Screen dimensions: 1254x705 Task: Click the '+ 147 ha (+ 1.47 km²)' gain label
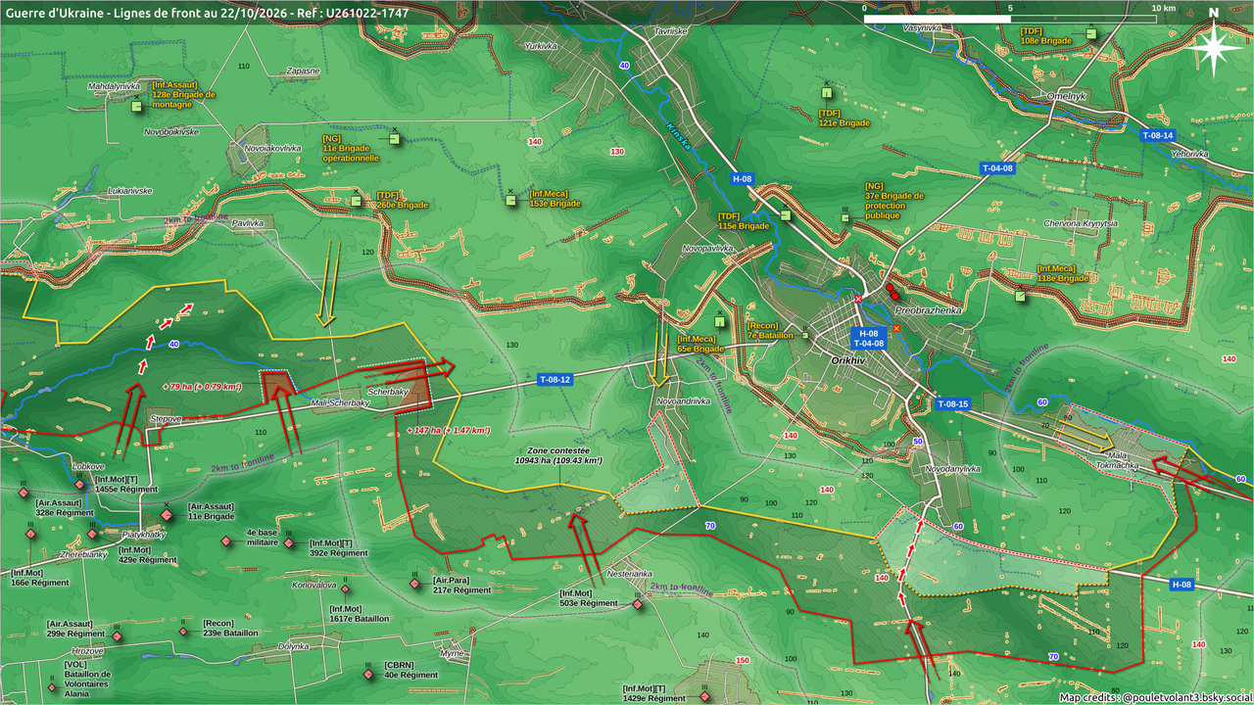(448, 430)
